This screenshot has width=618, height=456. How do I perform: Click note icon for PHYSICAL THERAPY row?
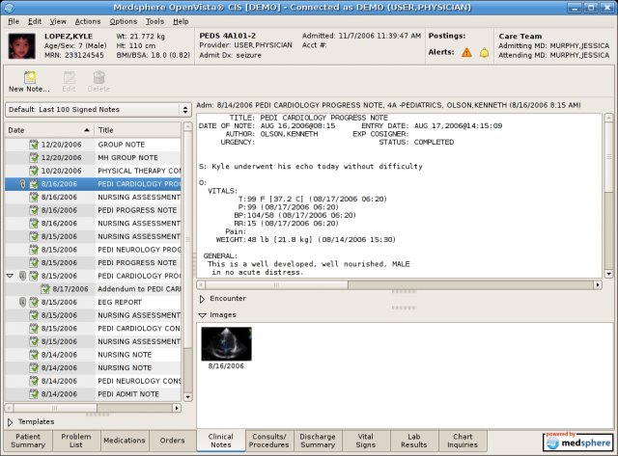pyautogui.click(x=34, y=171)
